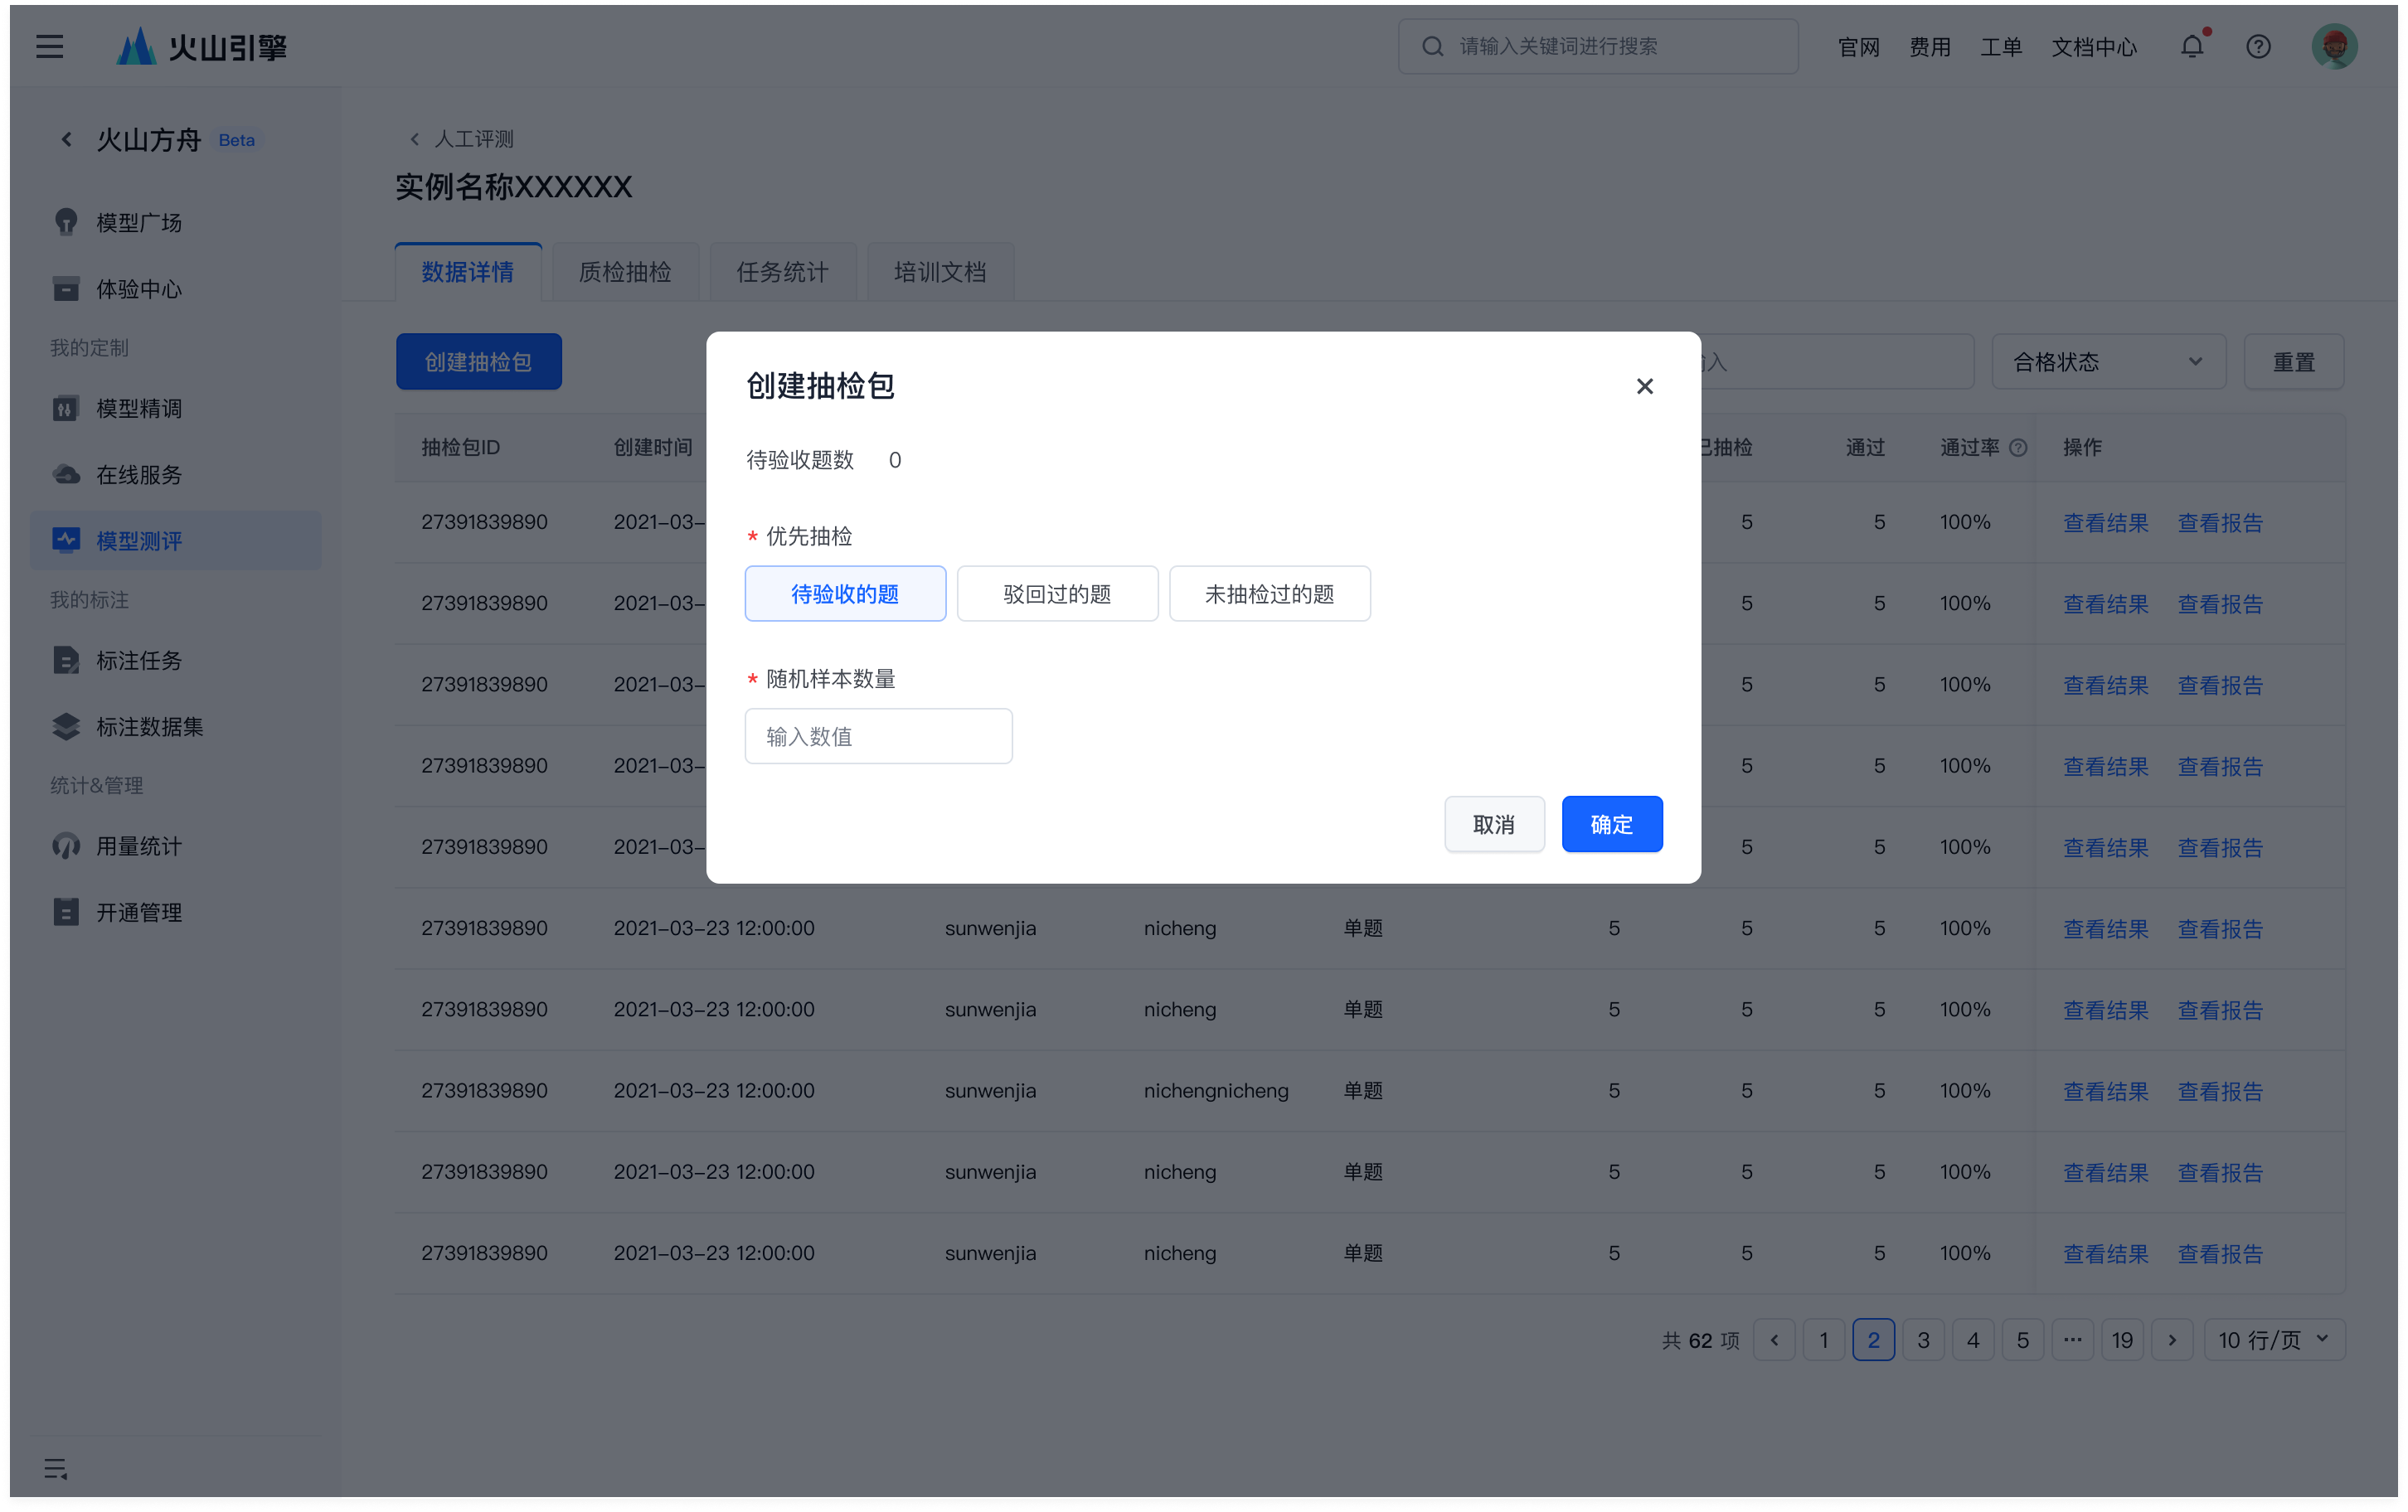Click 查看报告 in nichengnicheng row

[x=2220, y=1091]
